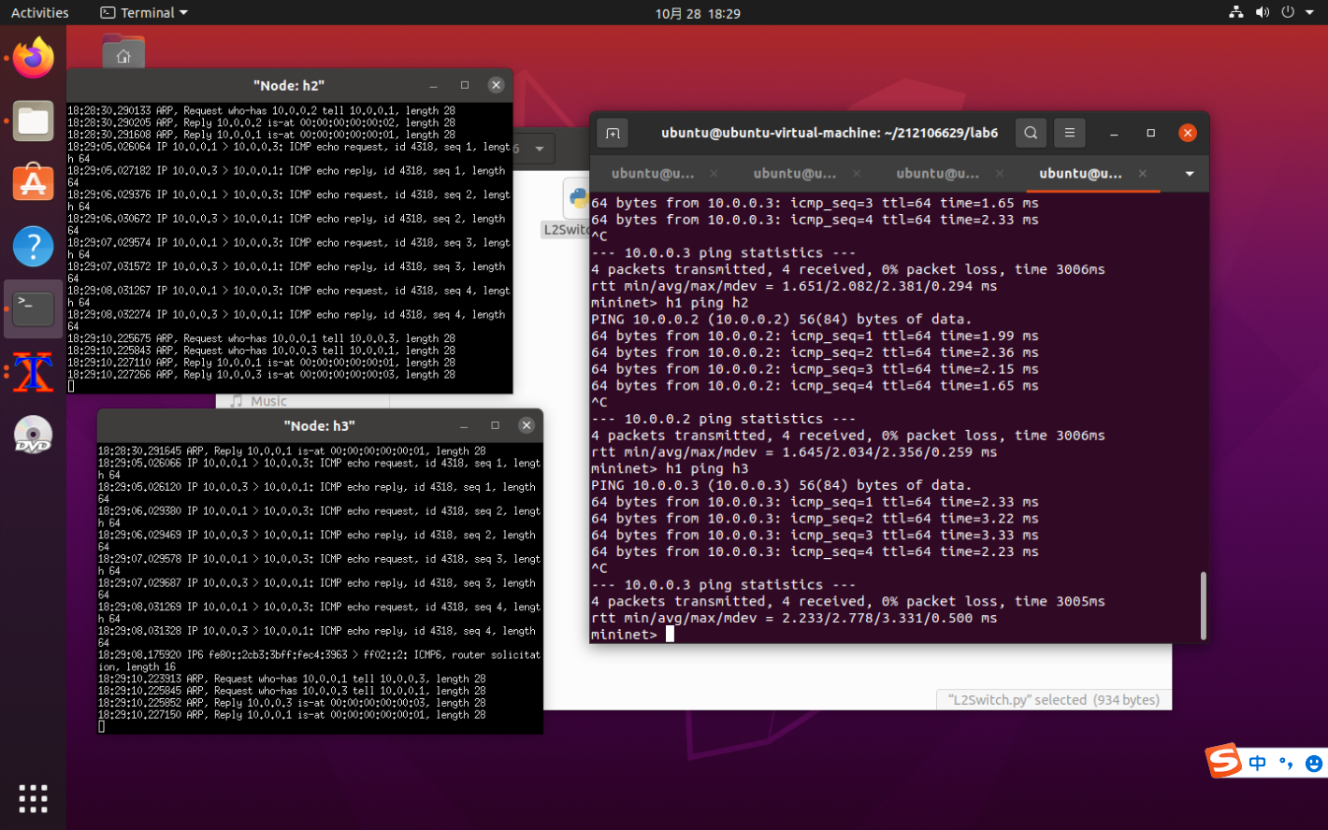Expand the Files path bar dropdown arrow
Viewport: 1328px width, 830px height.
pos(540,150)
